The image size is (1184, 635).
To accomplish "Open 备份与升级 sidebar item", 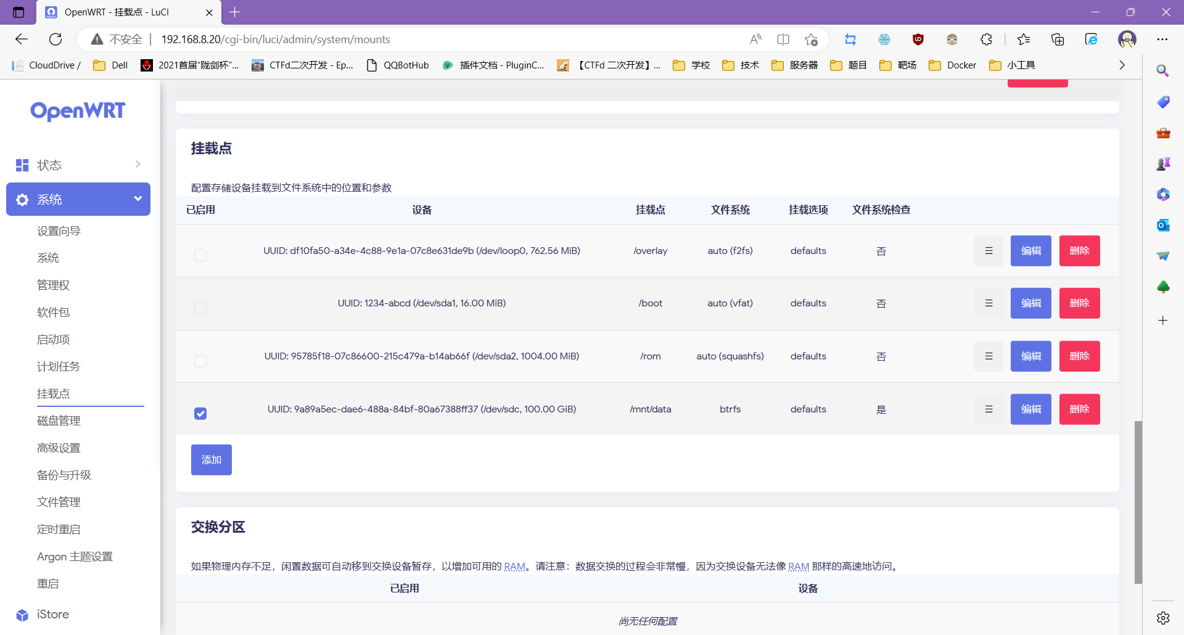I will 64,475.
